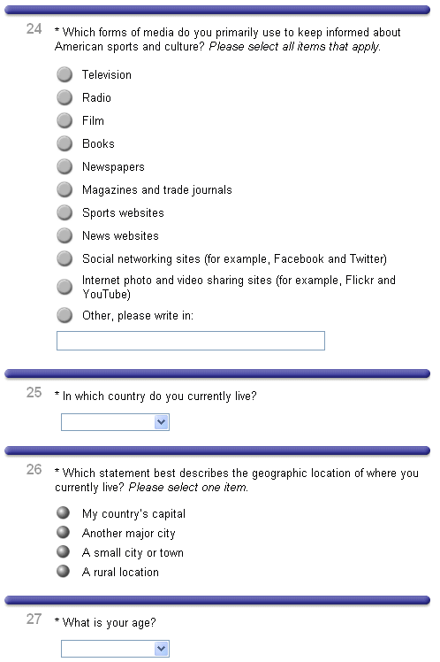Choose Social networking sites option
Viewport: 440px width, 662px height.
pos(64,258)
